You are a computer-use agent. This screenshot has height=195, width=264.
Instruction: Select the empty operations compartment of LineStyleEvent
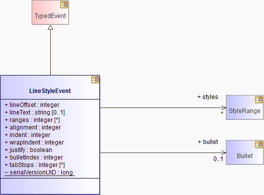point(50,186)
